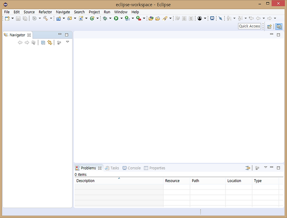Toggle the Skip All Breakpoints icon
Screen dimensions: 287x218
[220, 18]
